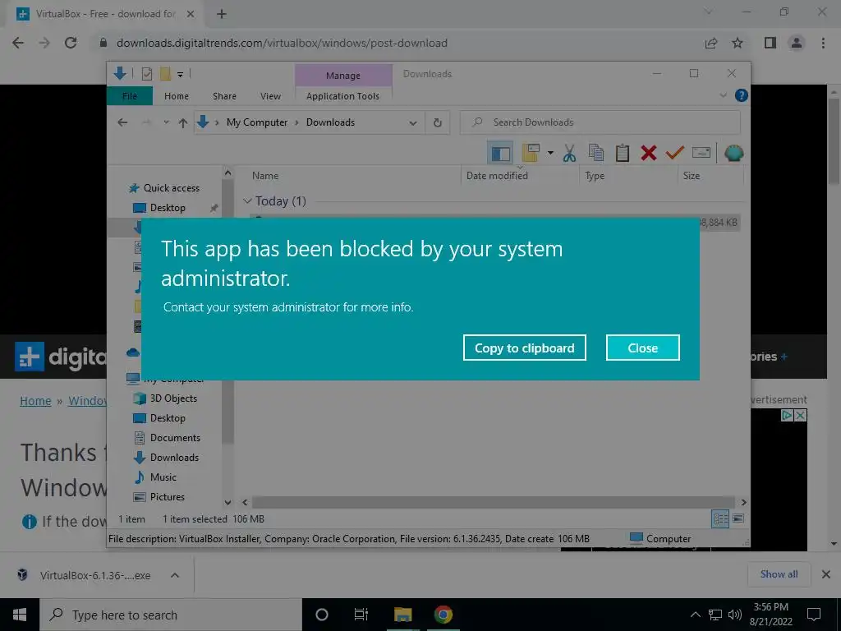Click My Computer in the address breadcrumb

point(257,122)
